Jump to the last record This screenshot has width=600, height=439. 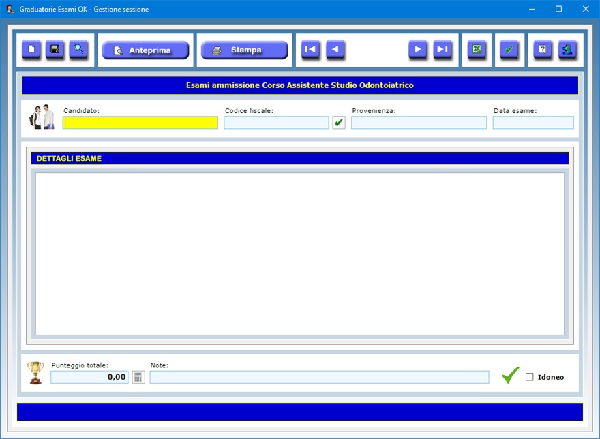(442, 49)
